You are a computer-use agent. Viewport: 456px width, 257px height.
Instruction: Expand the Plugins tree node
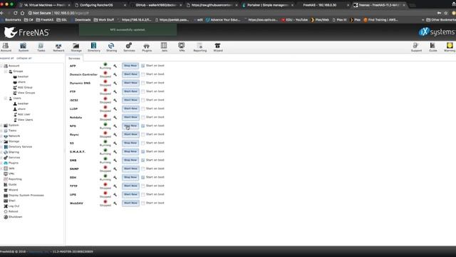tap(1, 163)
